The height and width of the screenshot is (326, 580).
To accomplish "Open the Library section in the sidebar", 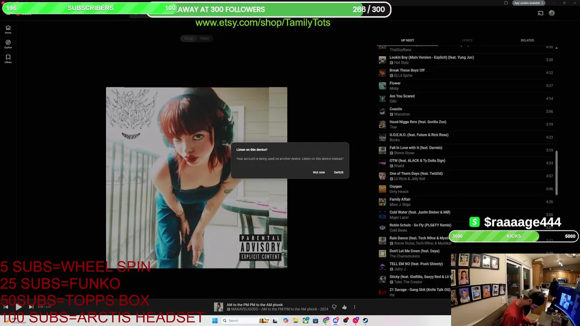I will [8, 58].
